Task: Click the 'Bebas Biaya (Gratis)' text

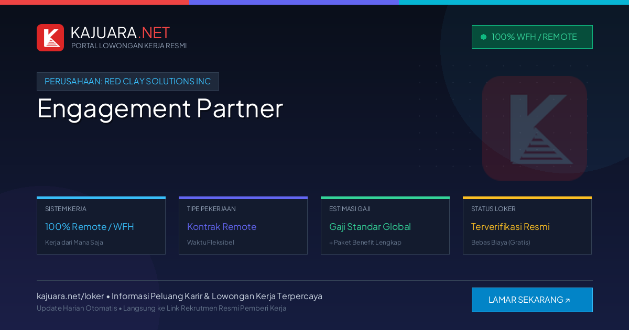Action: click(x=501, y=243)
